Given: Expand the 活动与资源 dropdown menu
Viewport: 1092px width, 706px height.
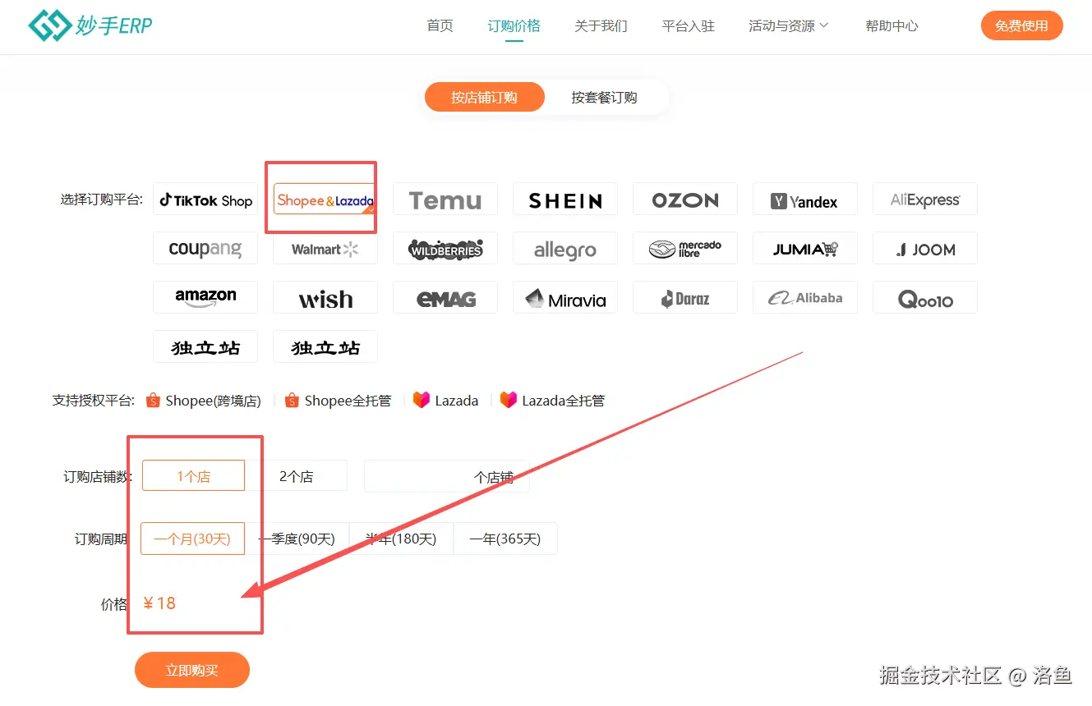Looking at the screenshot, I should coord(789,26).
